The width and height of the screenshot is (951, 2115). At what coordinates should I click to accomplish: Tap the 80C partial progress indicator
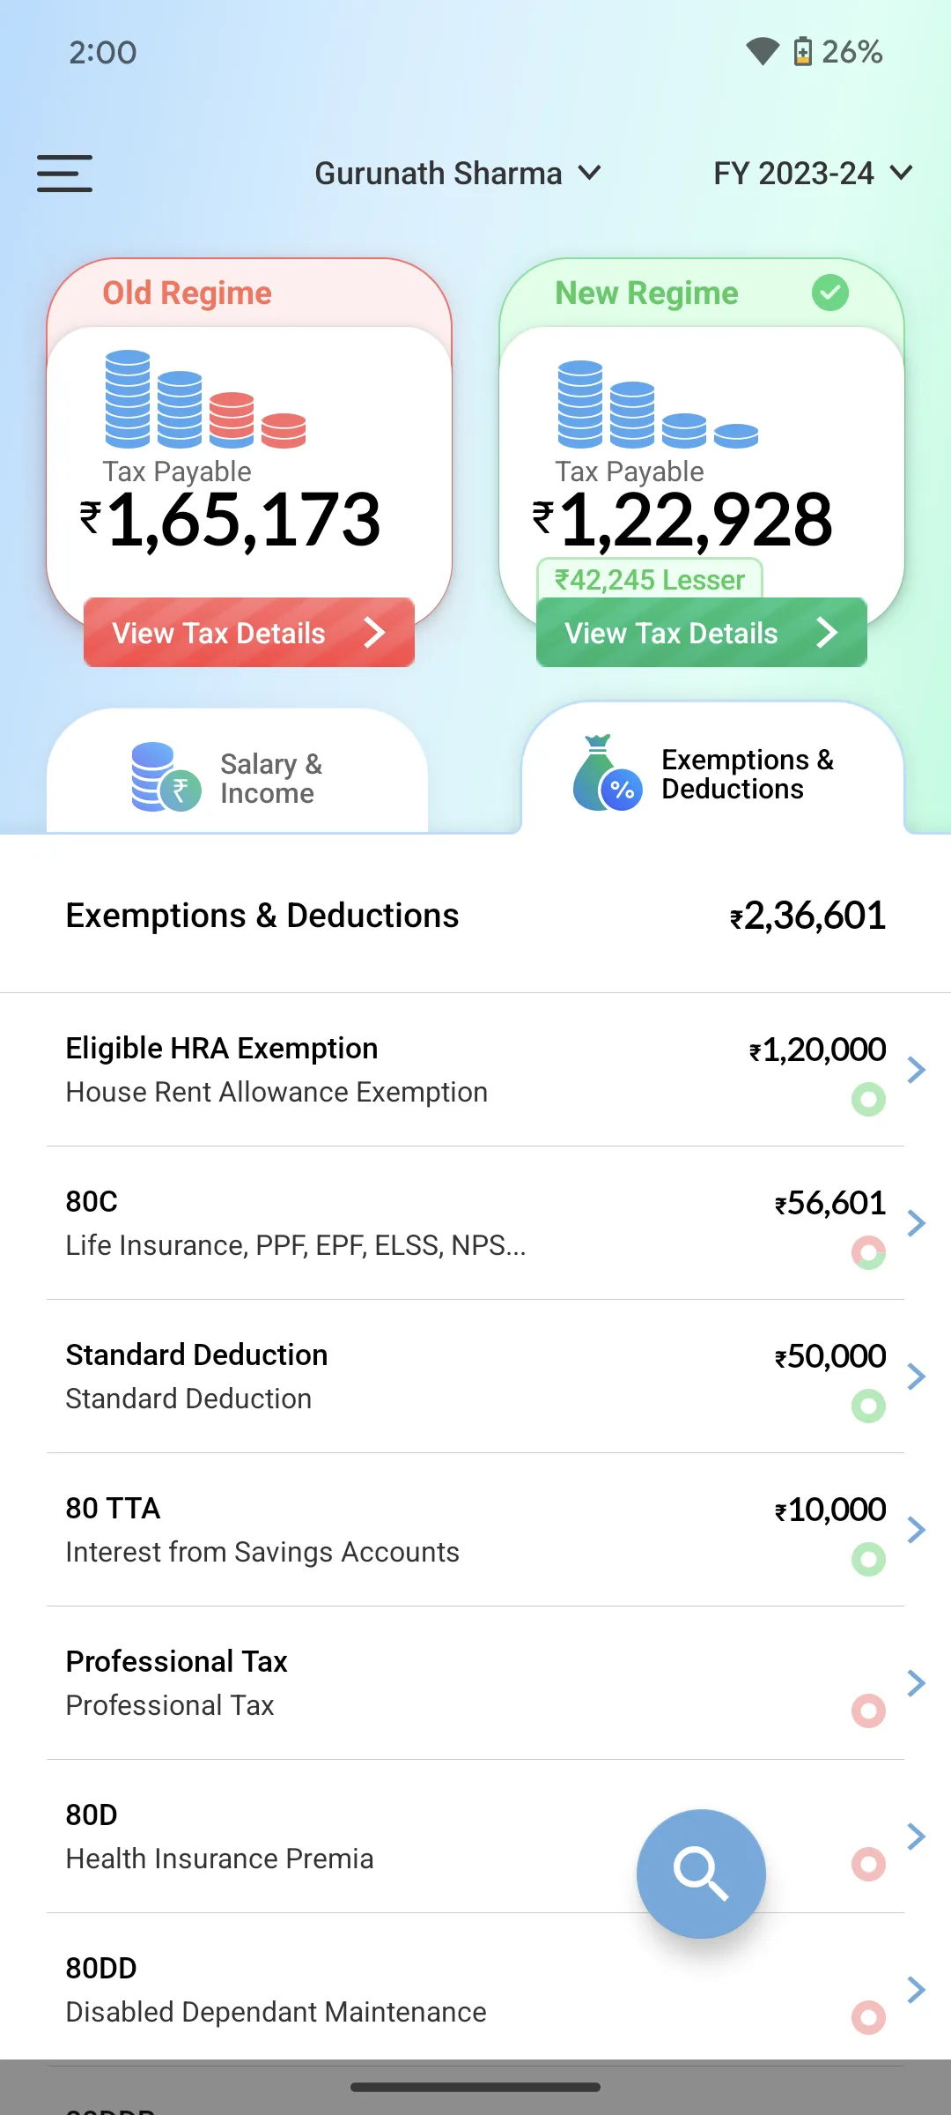coord(868,1252)
